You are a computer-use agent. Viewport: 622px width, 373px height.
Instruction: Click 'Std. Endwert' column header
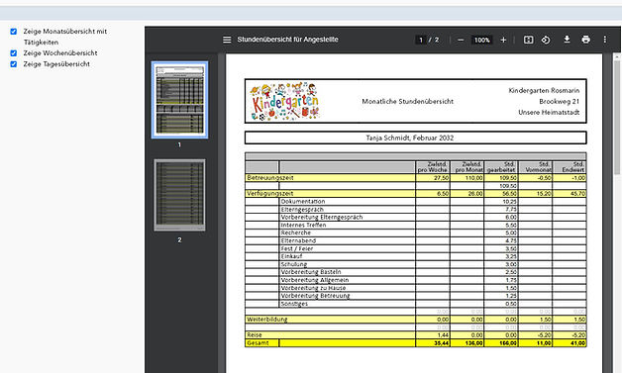click(x=570, y=167)
